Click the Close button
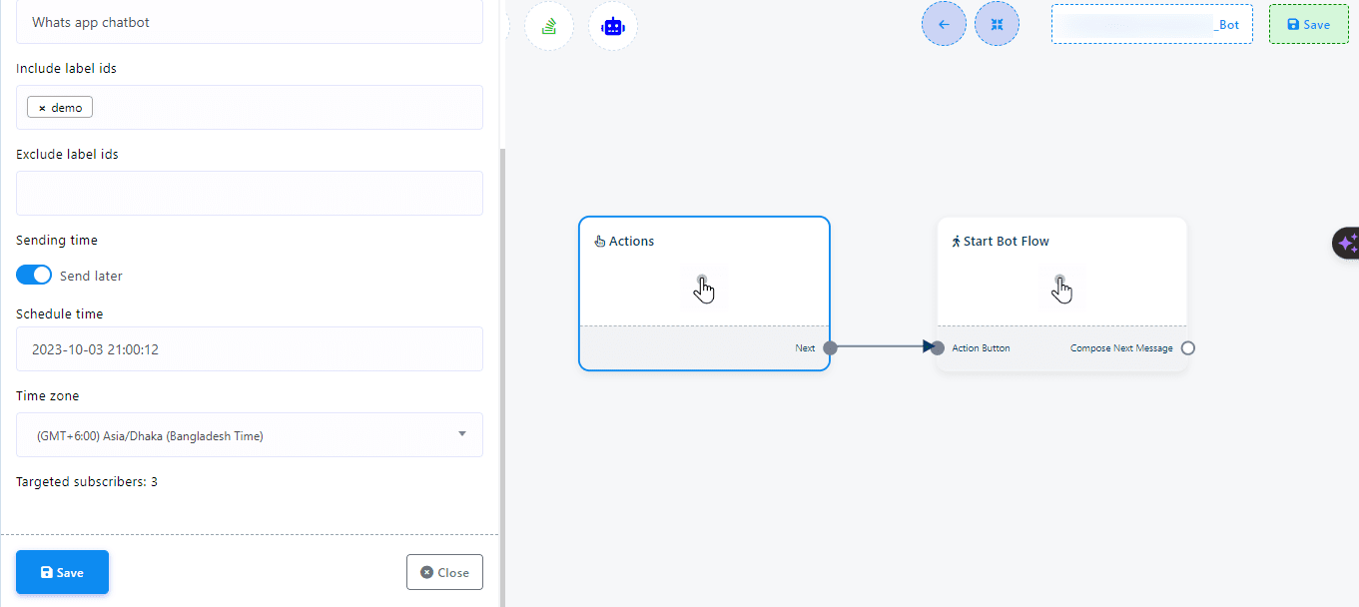Screen dimensions: 1359x607 [x=444, y=572]
